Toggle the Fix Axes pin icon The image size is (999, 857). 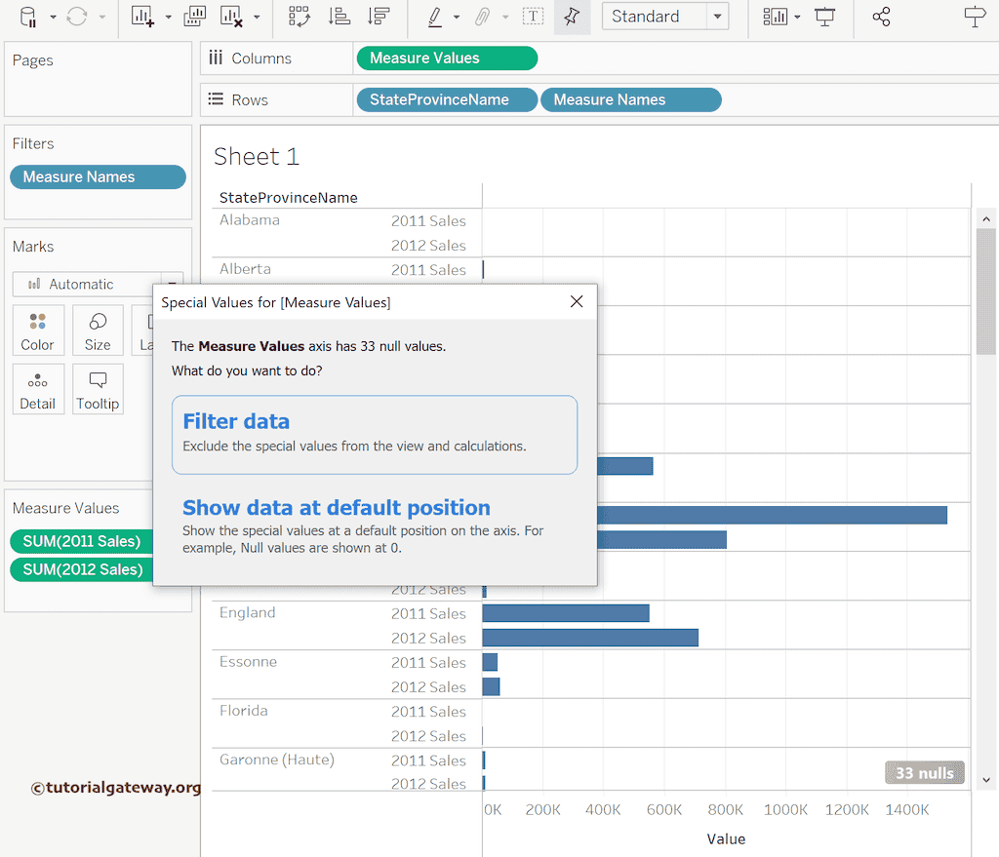(x=572, y=17)
